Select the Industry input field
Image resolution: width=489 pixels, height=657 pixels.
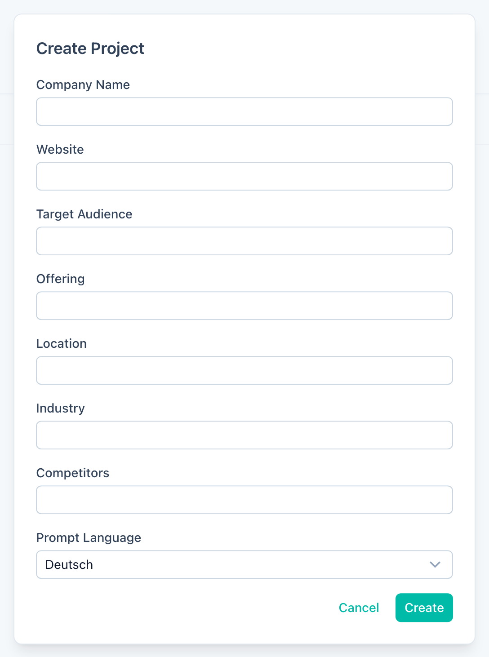(244, 435)
